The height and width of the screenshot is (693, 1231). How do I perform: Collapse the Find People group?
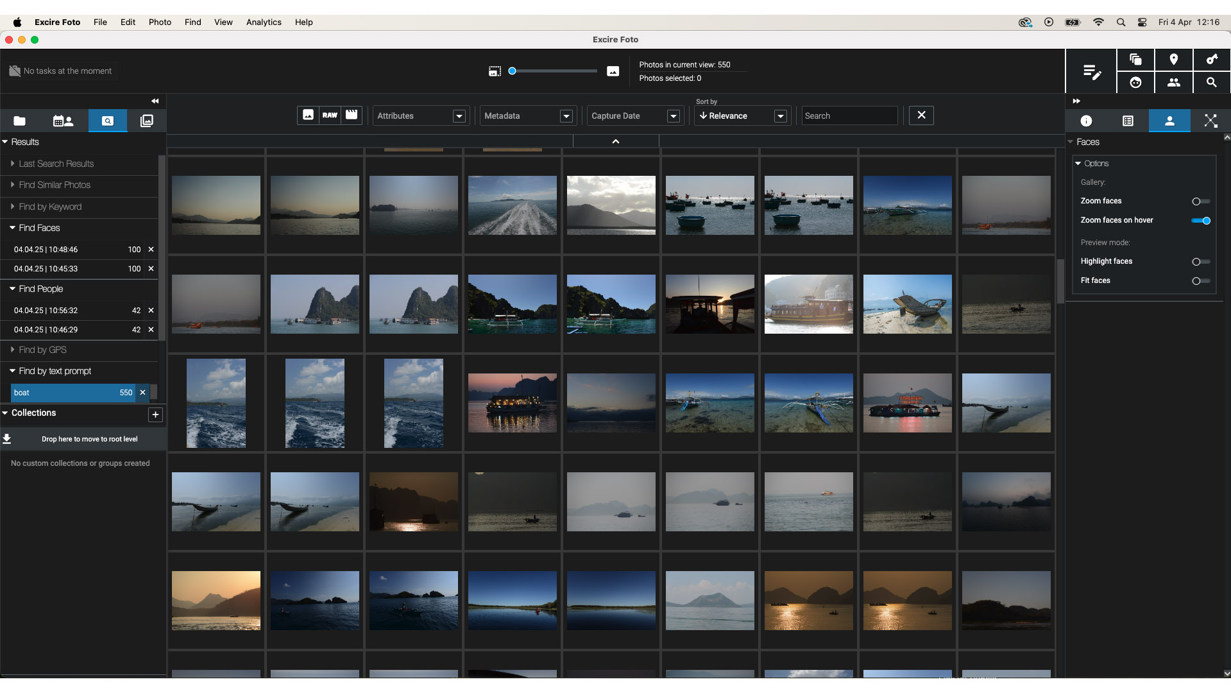coord(12,289)
